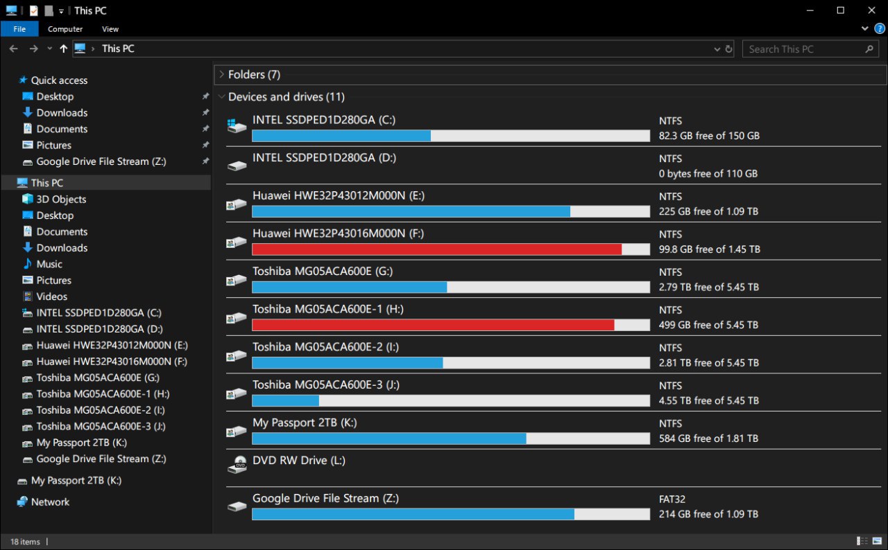Click the Back arrow navigation button
The image size is (888, 550).
[x=13, y=48]
